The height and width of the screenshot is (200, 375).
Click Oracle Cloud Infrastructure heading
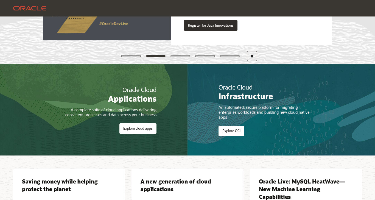coord(246,92)
